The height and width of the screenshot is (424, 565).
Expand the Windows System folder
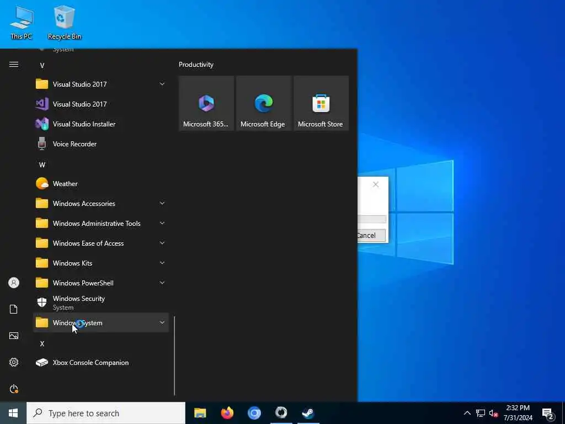pos(101,322)
